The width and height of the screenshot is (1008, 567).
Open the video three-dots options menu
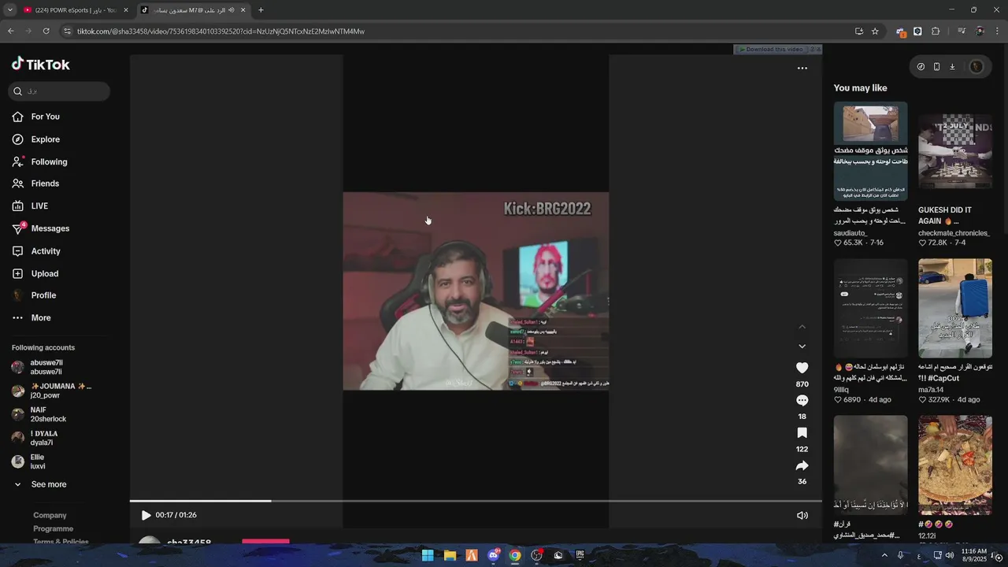click(x=802, y=68)
